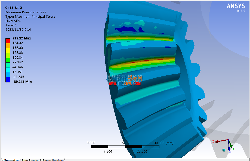Switch to the Geometry tab
250x161 pixels.
pos(11,160)
